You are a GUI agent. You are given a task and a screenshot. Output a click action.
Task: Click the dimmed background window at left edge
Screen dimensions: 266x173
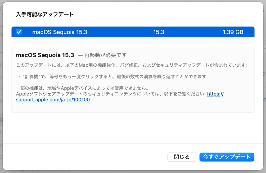pos(1,85)
